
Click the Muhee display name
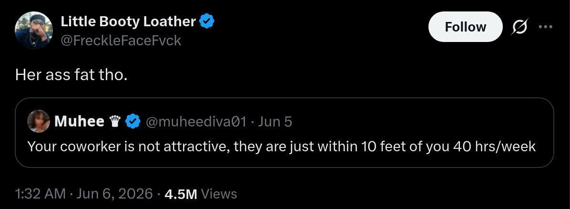tap(79, 121)
